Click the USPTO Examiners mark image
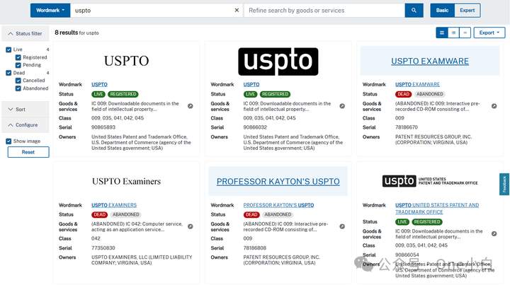The height and width of the screenshot is (285, 510). [126, 182]
